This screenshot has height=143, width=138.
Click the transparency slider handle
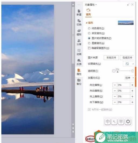tap(117, 72)
